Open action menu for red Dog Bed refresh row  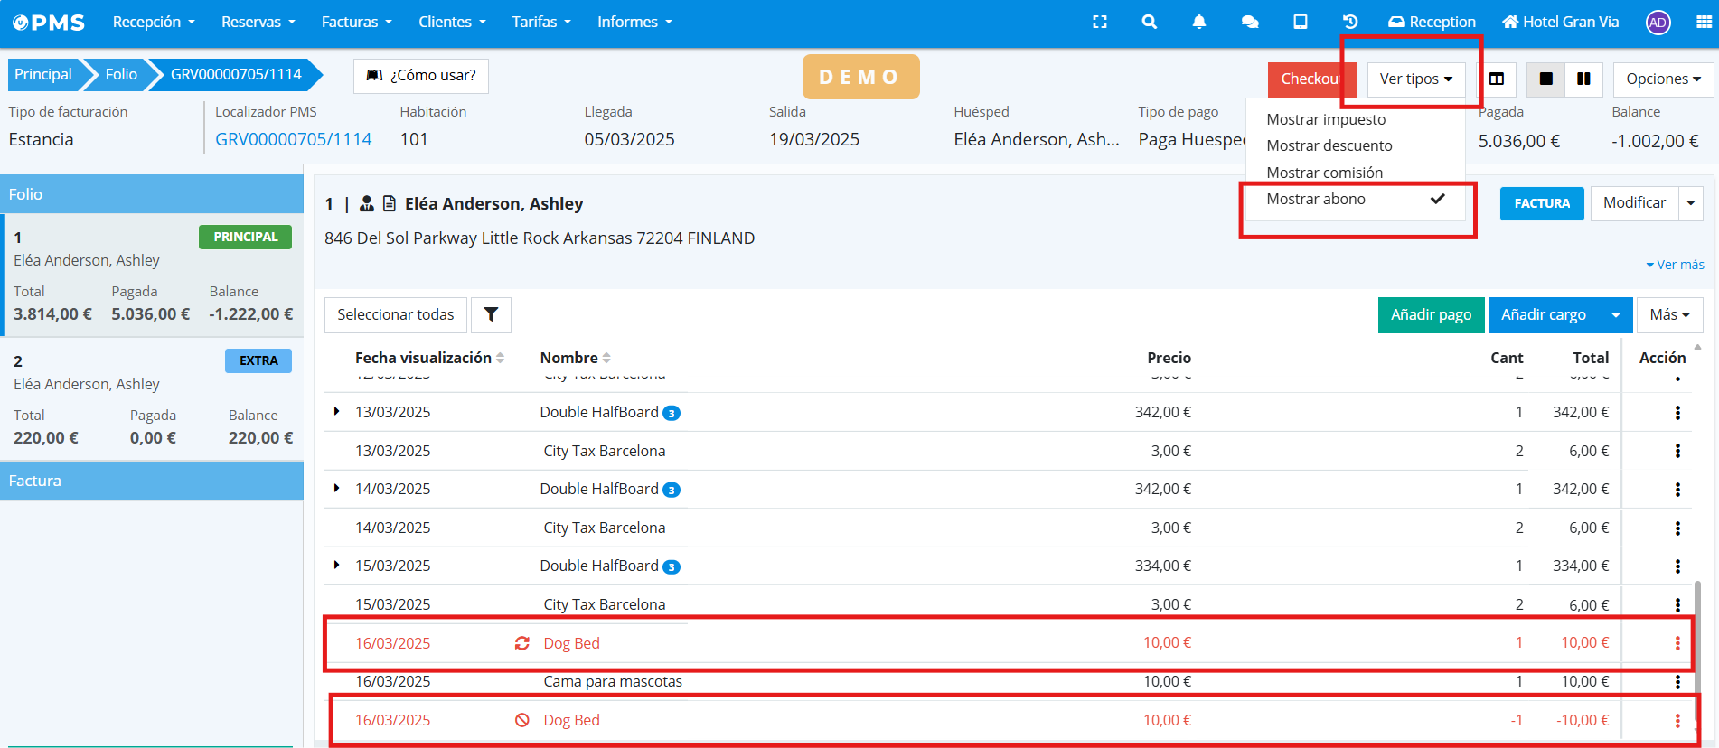click(1677, 643)
